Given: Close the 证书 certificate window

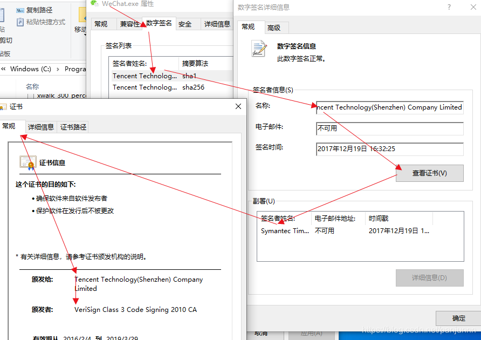Looking at the screenshot, I should (x=238, y=106).
